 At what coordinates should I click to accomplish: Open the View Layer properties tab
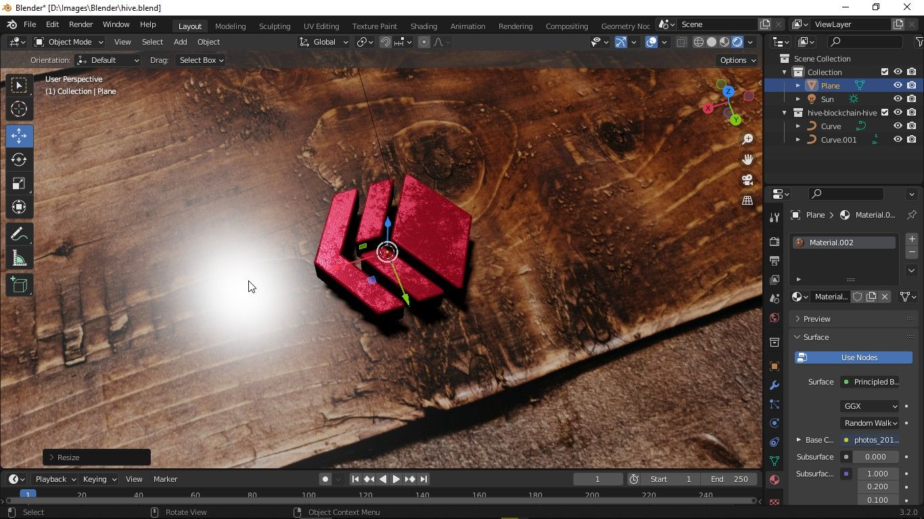coord(775,279)
